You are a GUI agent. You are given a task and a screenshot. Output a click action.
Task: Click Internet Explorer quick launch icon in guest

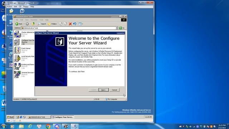click(21, 117)
